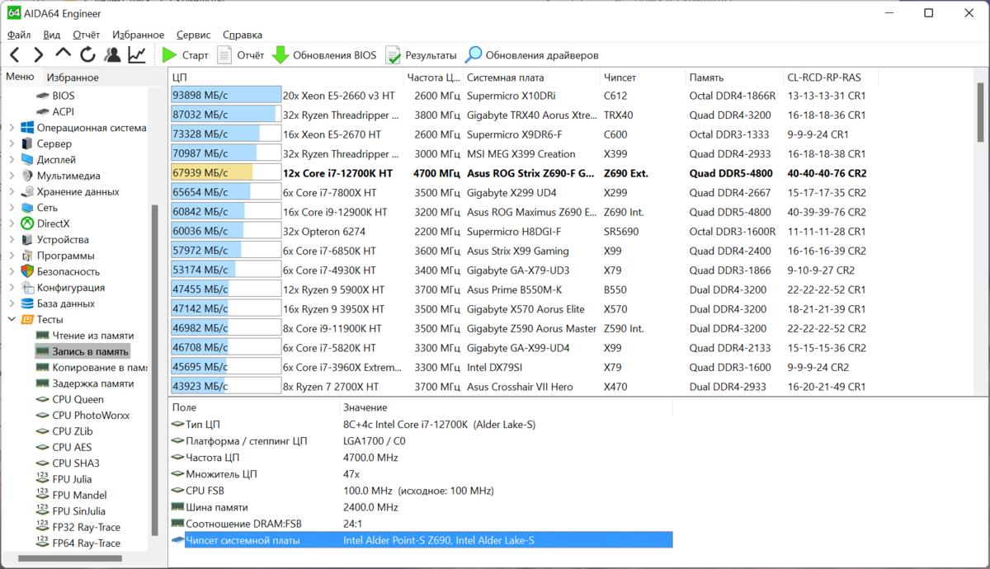
Task: Open the Отчёт toolbar button
Action: [x=241, y=55]
